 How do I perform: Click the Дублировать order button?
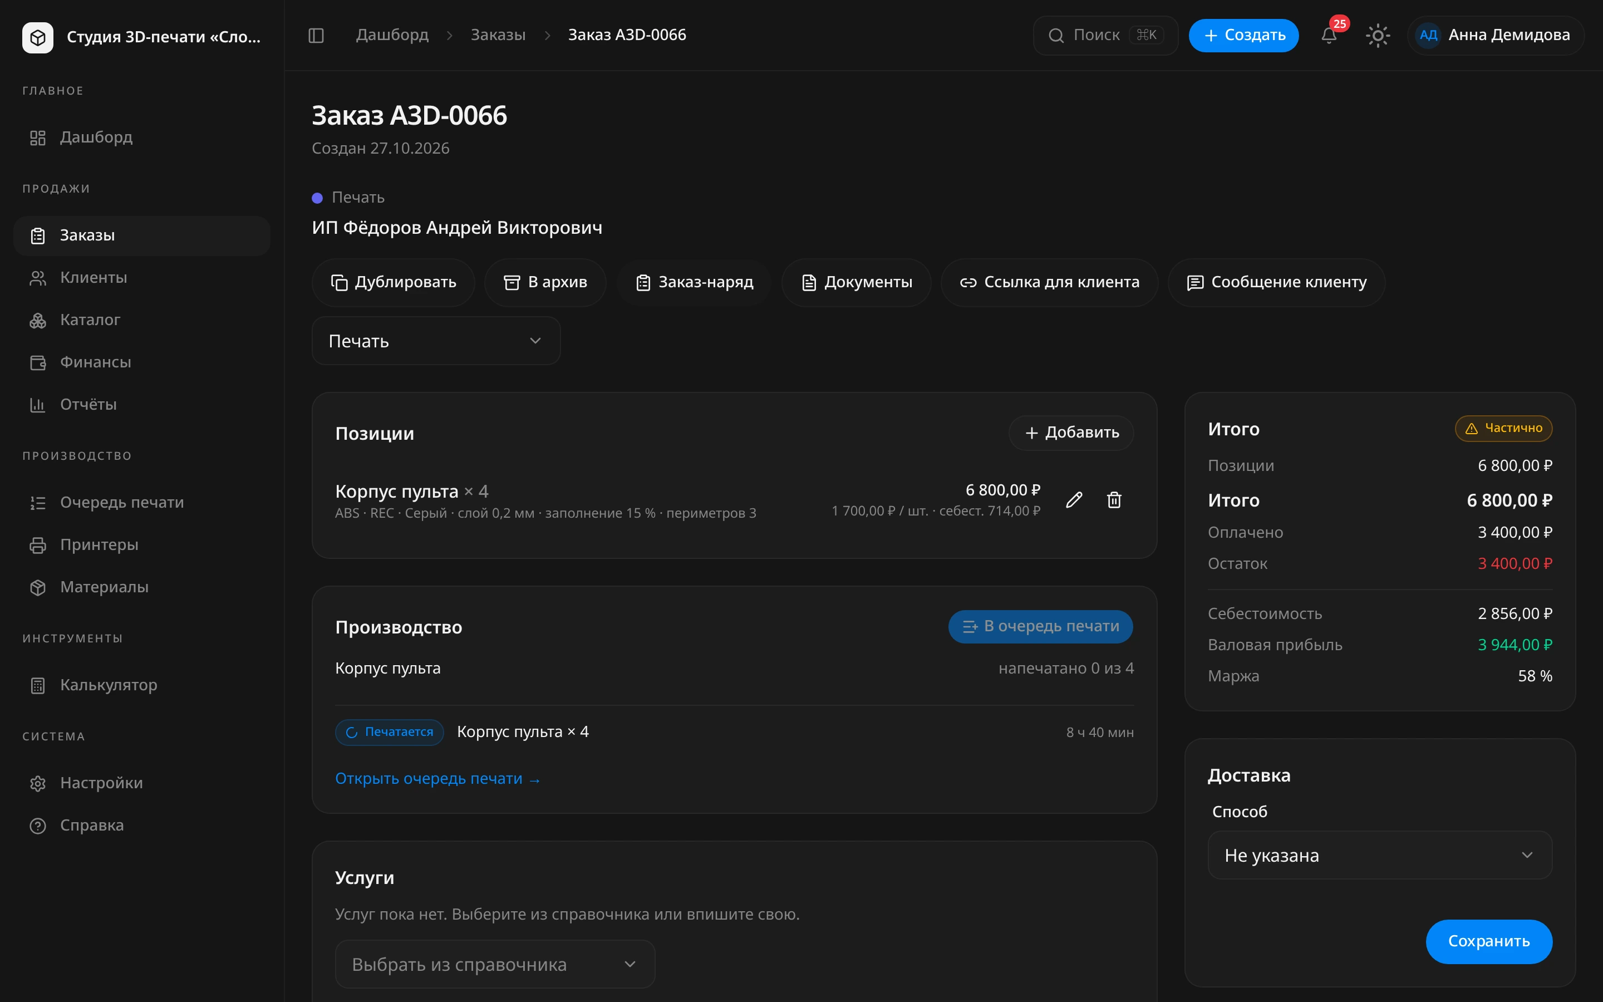click(394, 282)
